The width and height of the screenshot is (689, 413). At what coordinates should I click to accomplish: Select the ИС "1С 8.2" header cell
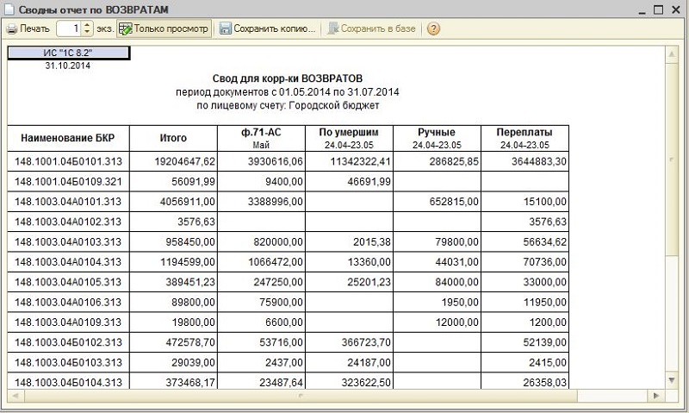click(x=68, y=53)
